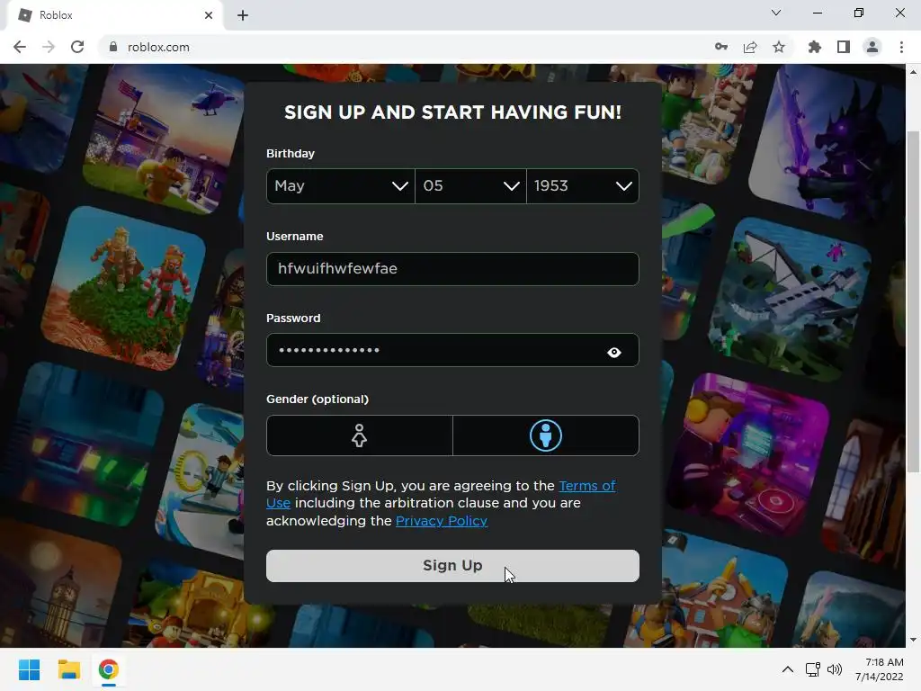Open the Extensions puzzle icon

point(814,47)
